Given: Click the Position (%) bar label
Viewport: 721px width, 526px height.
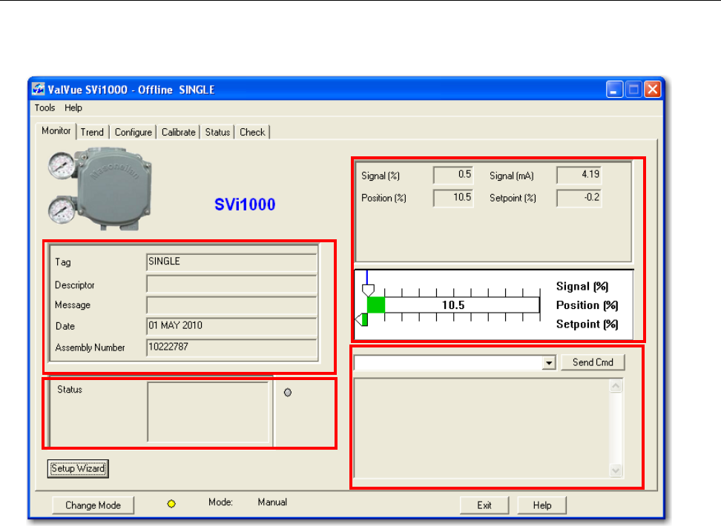Looking at the screenshot, I should (587, 305).
